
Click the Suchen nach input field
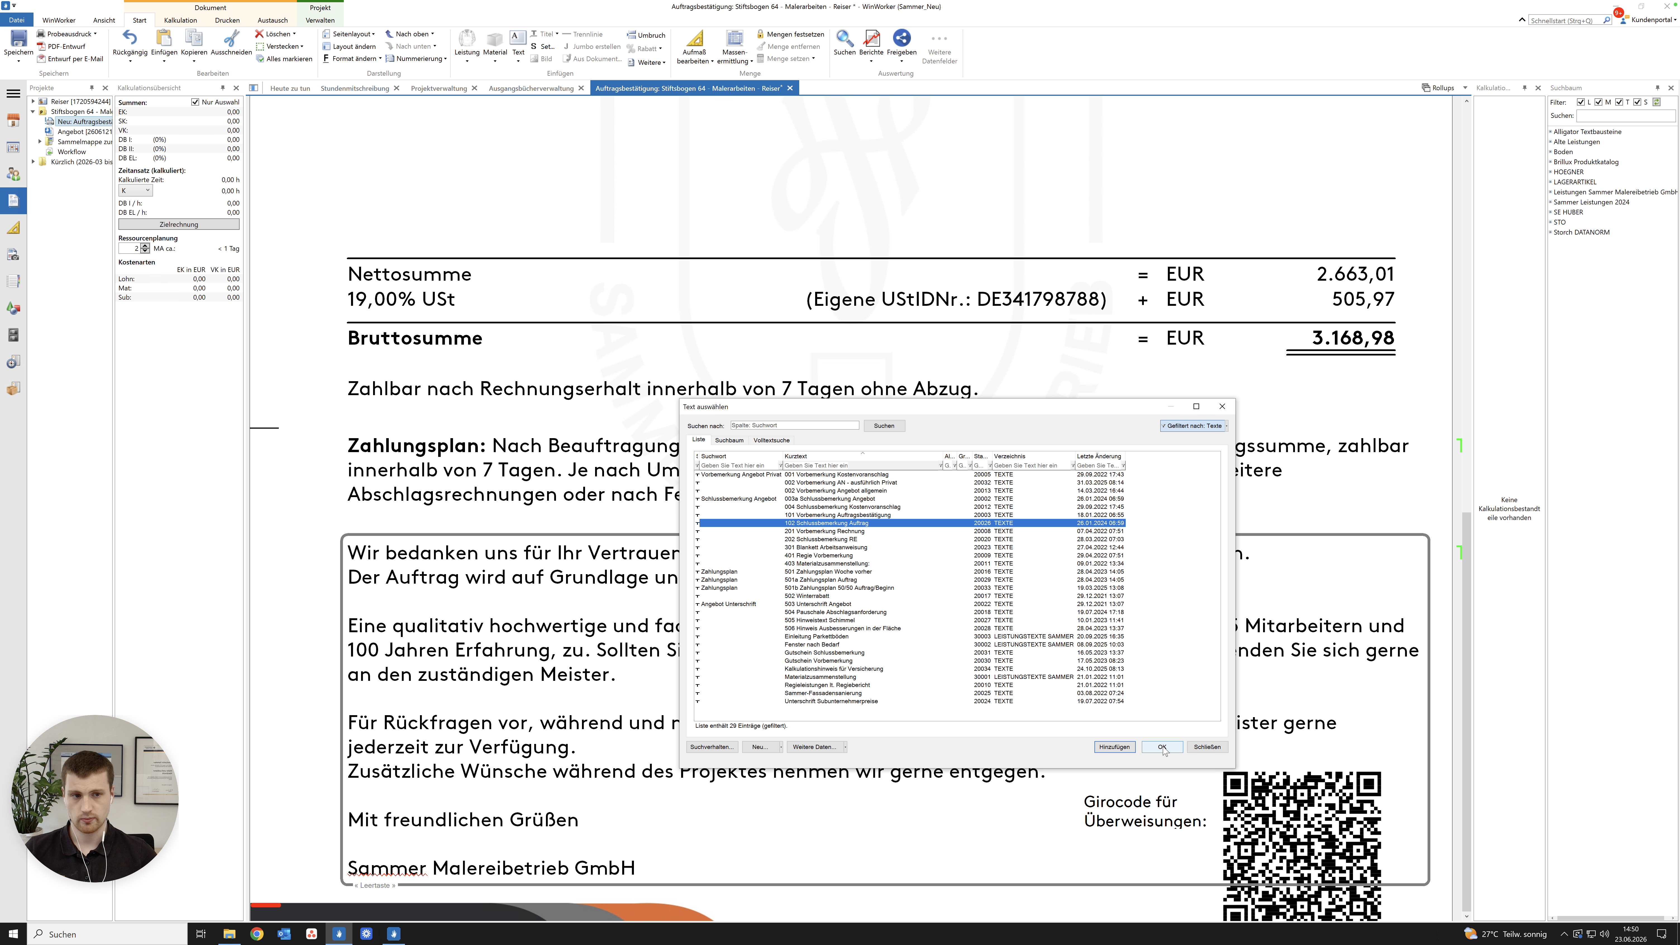pos(794,425)
